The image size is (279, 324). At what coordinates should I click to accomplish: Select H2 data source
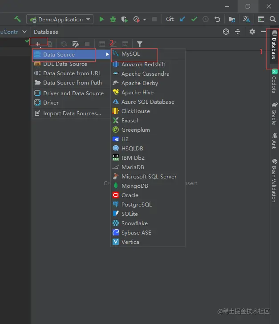pos(148,139)
